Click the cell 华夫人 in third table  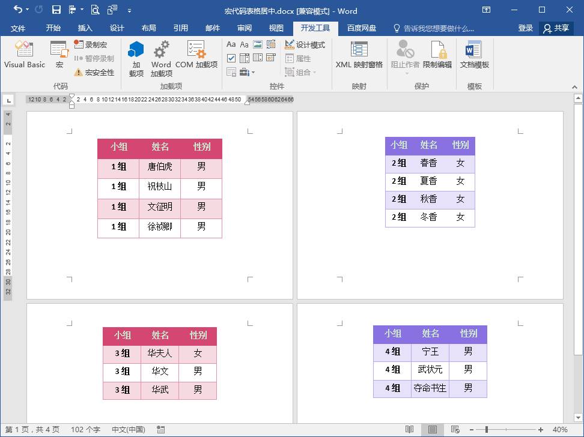pyautogui.click(x=160, y=353)
